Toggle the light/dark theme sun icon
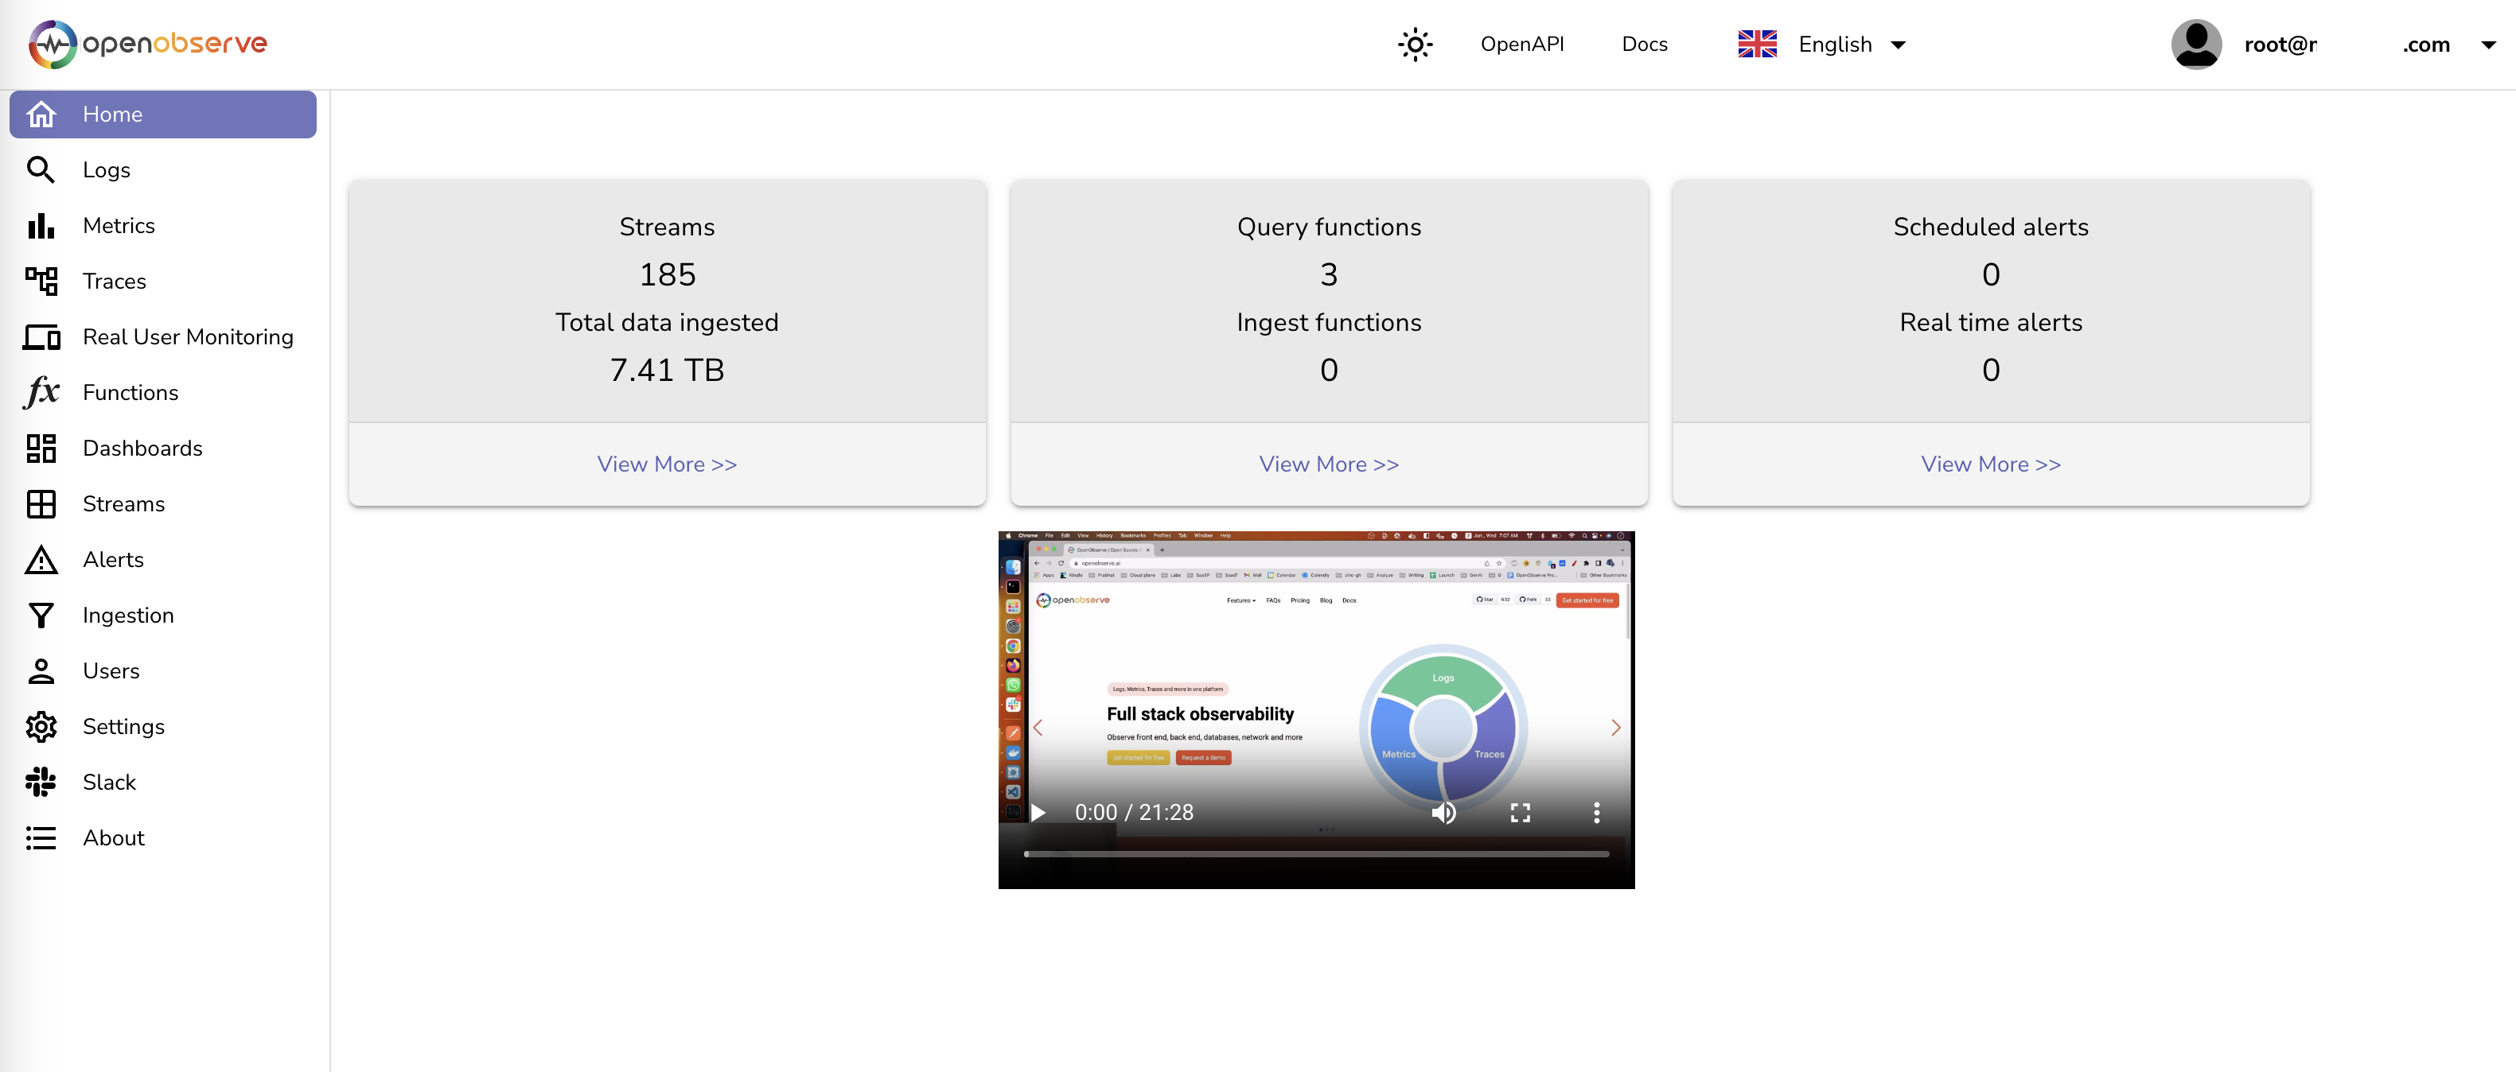The height and width of the screenshot is (1072, 2516). (x=1414, y=45)
